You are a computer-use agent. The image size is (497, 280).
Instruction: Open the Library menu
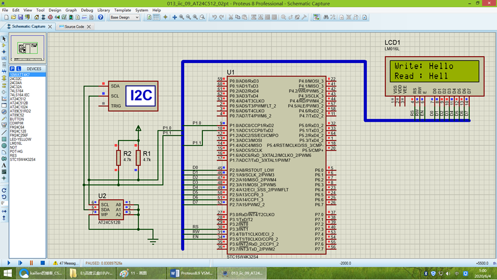click(104, 10)
